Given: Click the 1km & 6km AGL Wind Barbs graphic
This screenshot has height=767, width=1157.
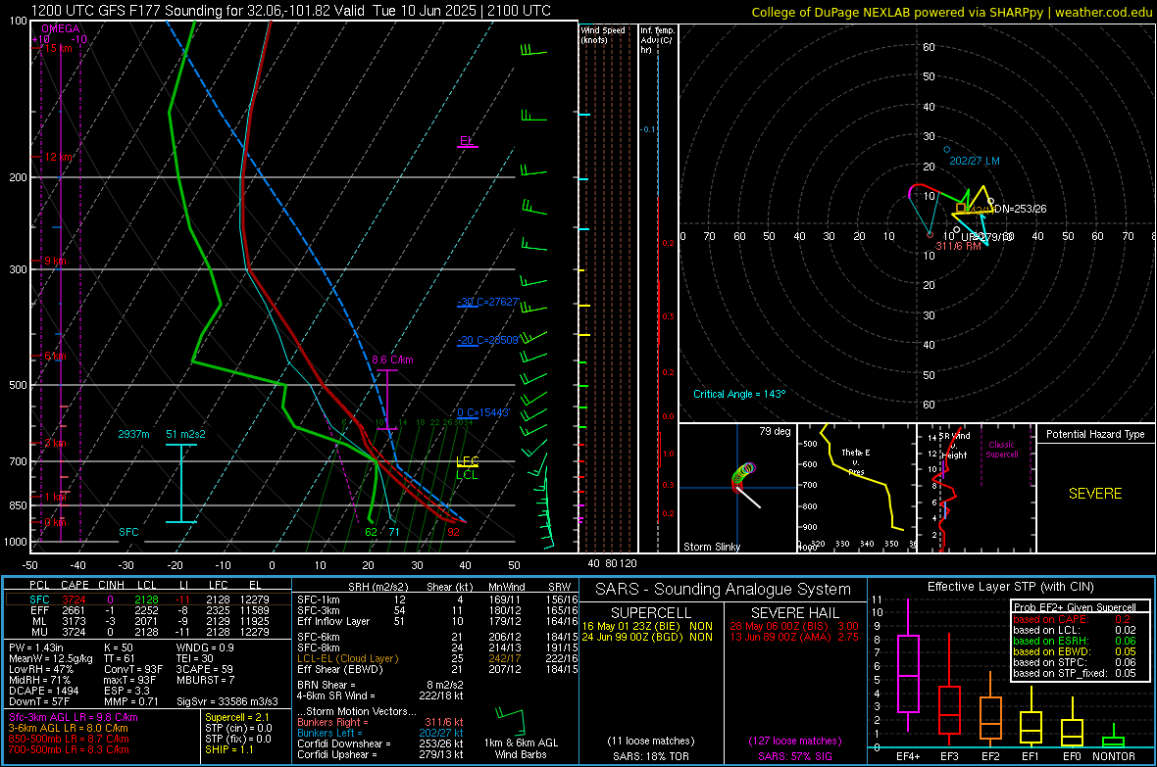Looking at the screenshot, I should click(521, 734).
